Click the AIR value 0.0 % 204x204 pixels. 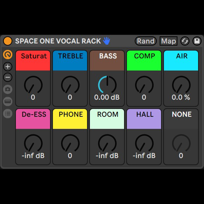[x=181, y=97]
